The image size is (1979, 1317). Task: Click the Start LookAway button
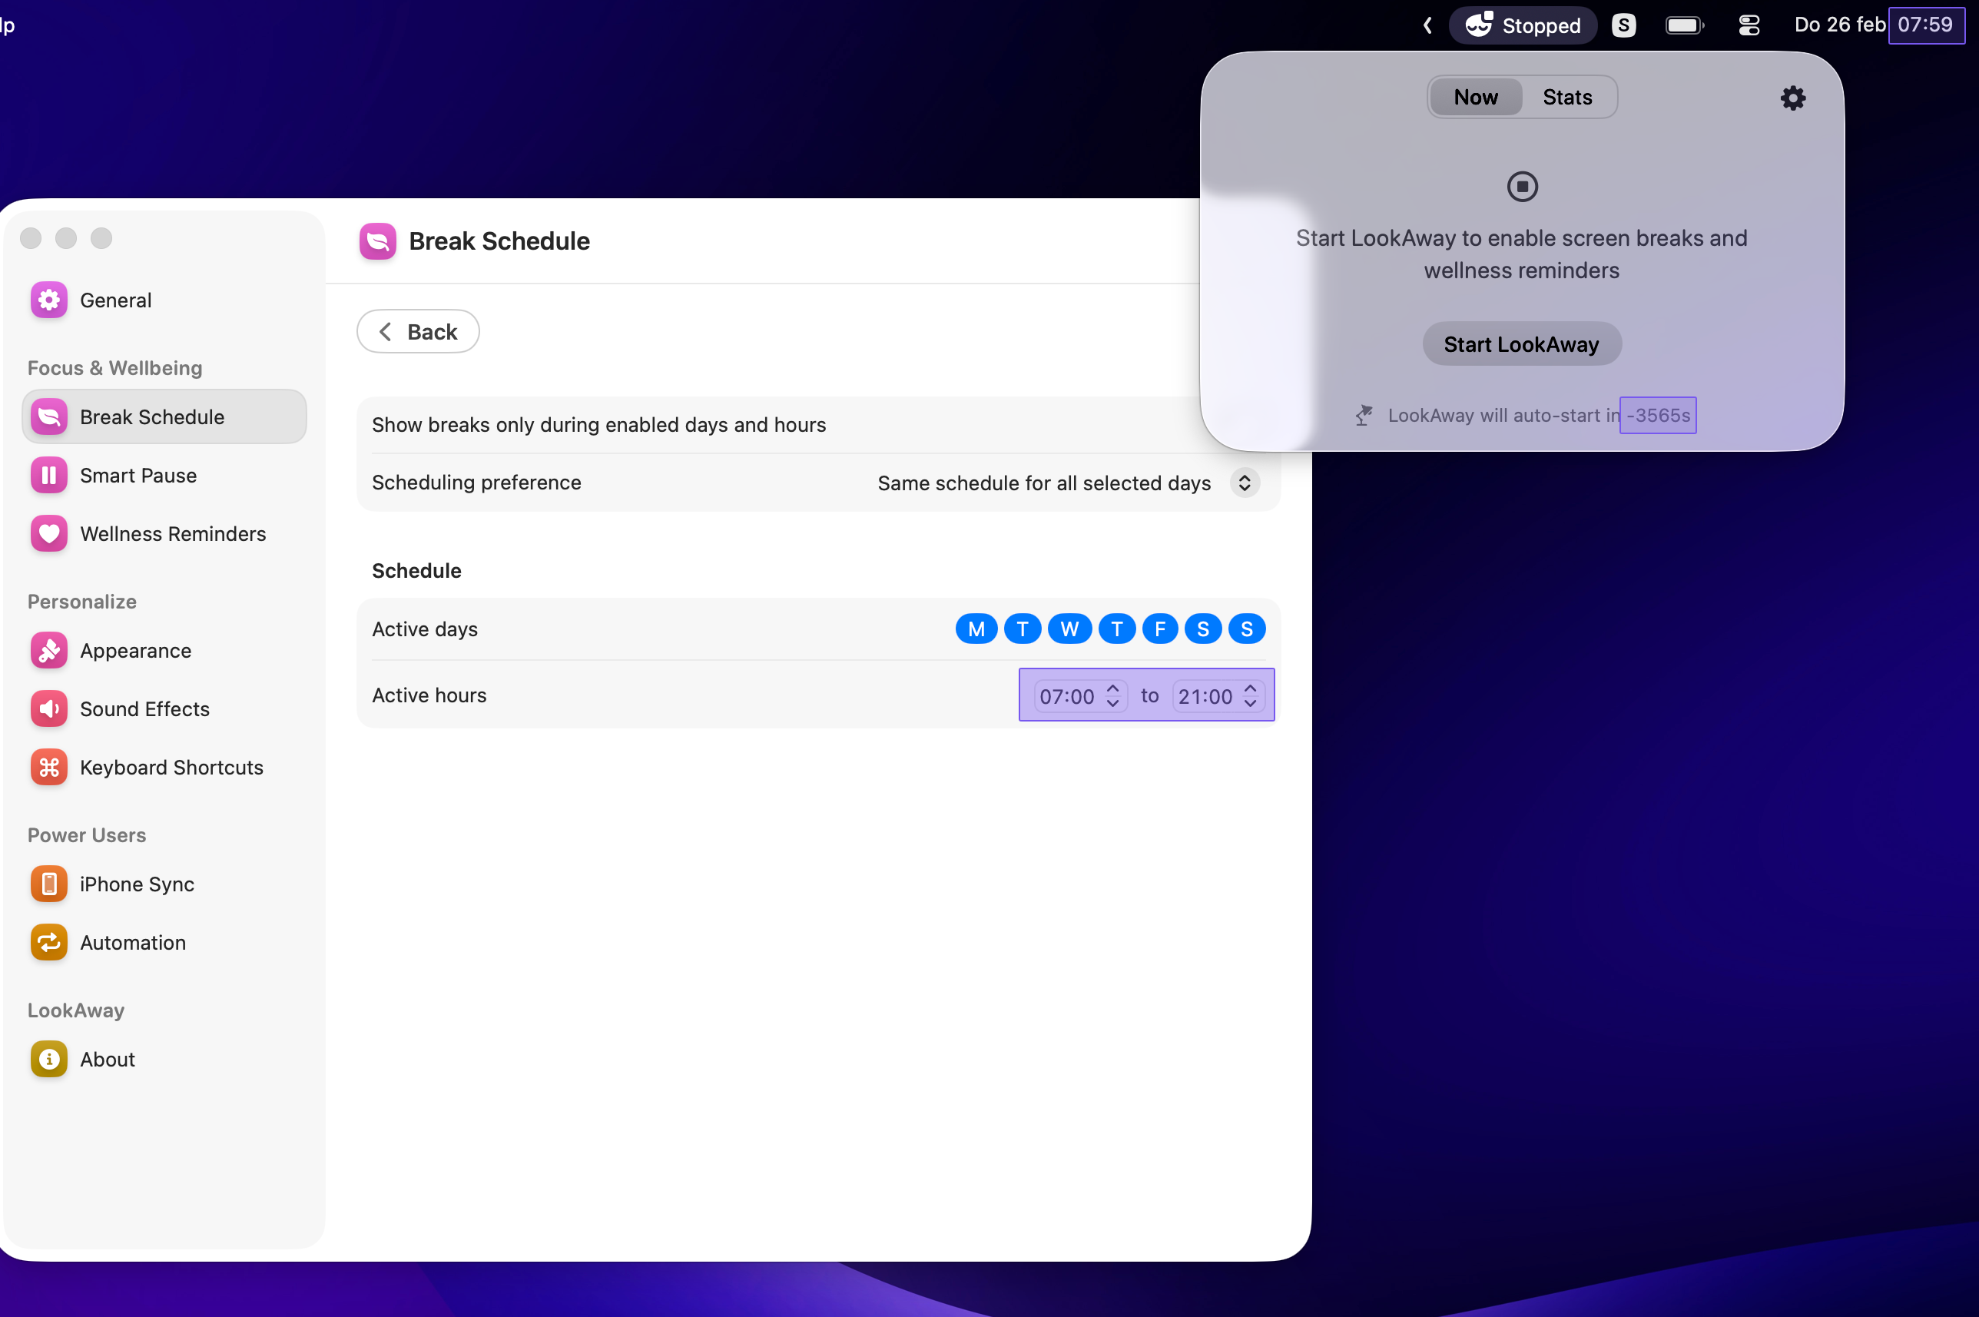point(1521,344)
